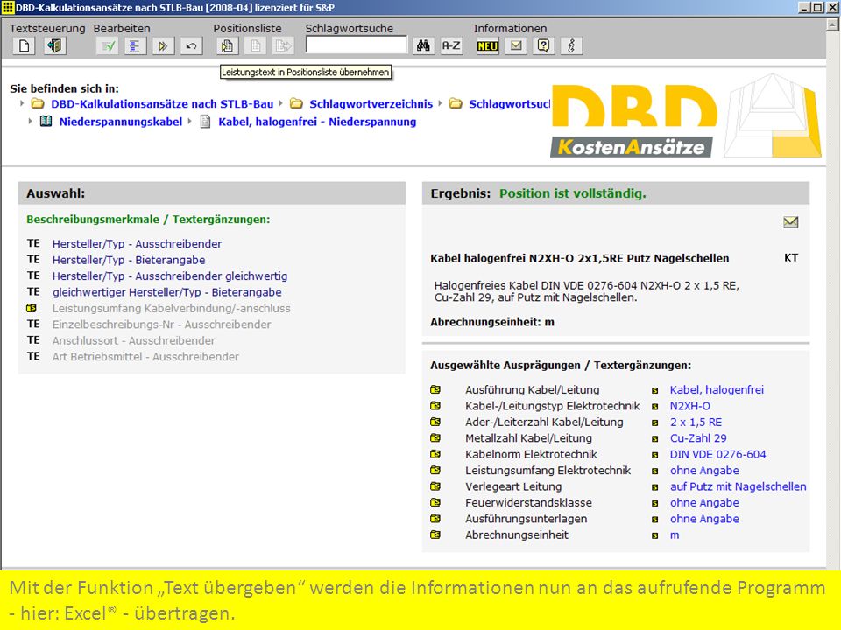
Task: Click the undo arrow icon under Bearbeiten
Action: tap(191, 46)
